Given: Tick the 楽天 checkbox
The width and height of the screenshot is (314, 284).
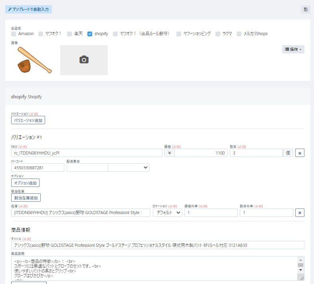Looking at the screenshot, I should 69,34.
